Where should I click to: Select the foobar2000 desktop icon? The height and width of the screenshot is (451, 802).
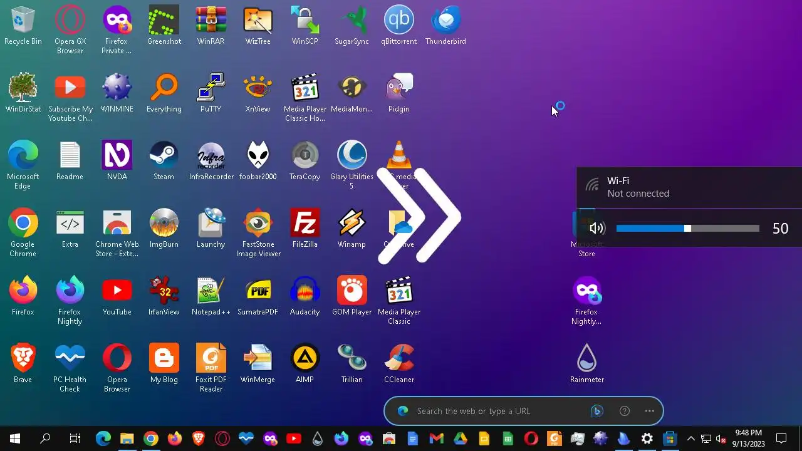click(x=258, y=162)
